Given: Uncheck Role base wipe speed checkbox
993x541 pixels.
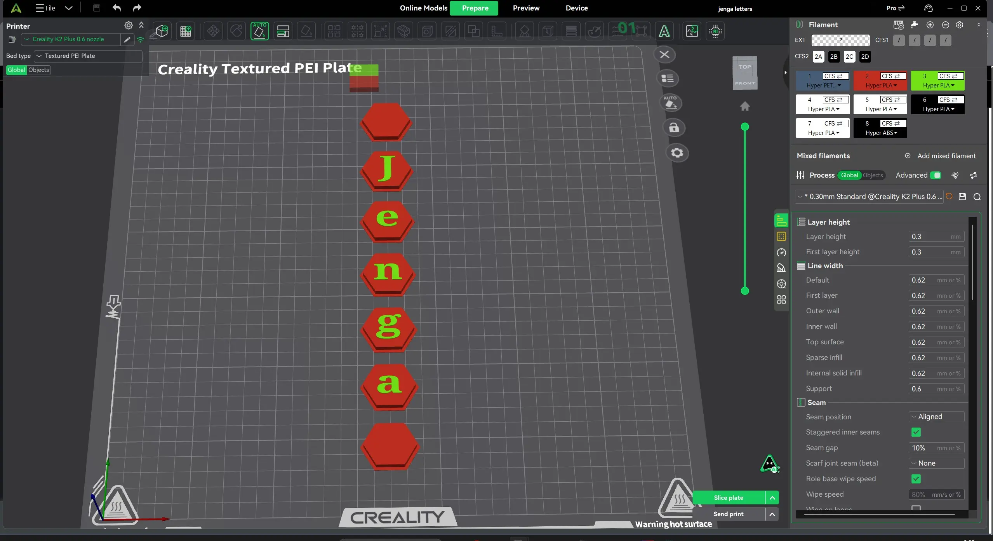Looking at the screenshot, I should point(916,479).
